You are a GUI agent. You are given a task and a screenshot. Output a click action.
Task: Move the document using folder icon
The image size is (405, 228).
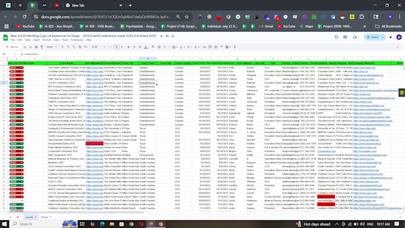click(x=167, y=36)
